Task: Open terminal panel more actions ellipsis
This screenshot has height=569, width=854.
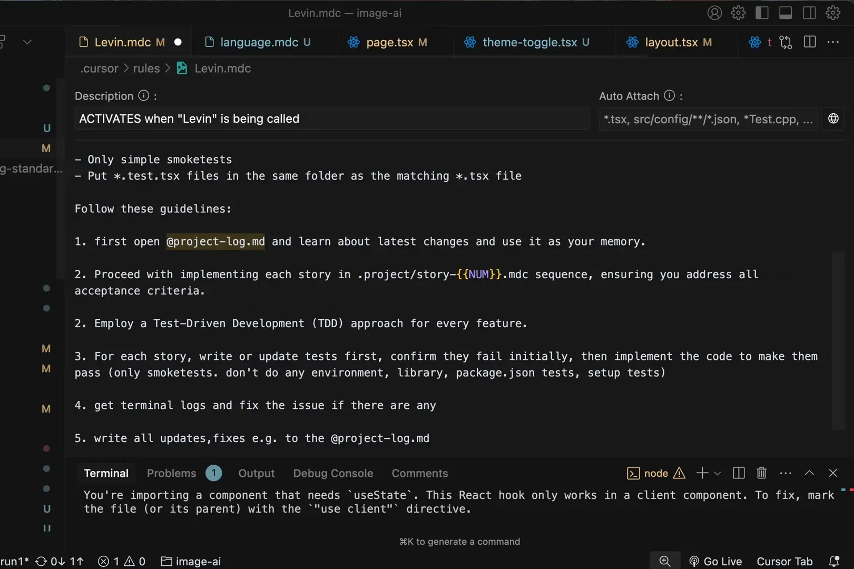Action: [x=786, y=473]
